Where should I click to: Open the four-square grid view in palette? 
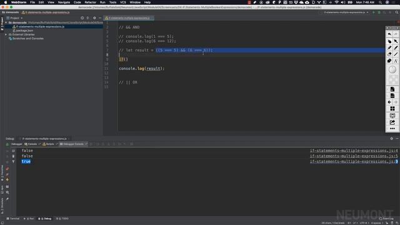[392, 109]
